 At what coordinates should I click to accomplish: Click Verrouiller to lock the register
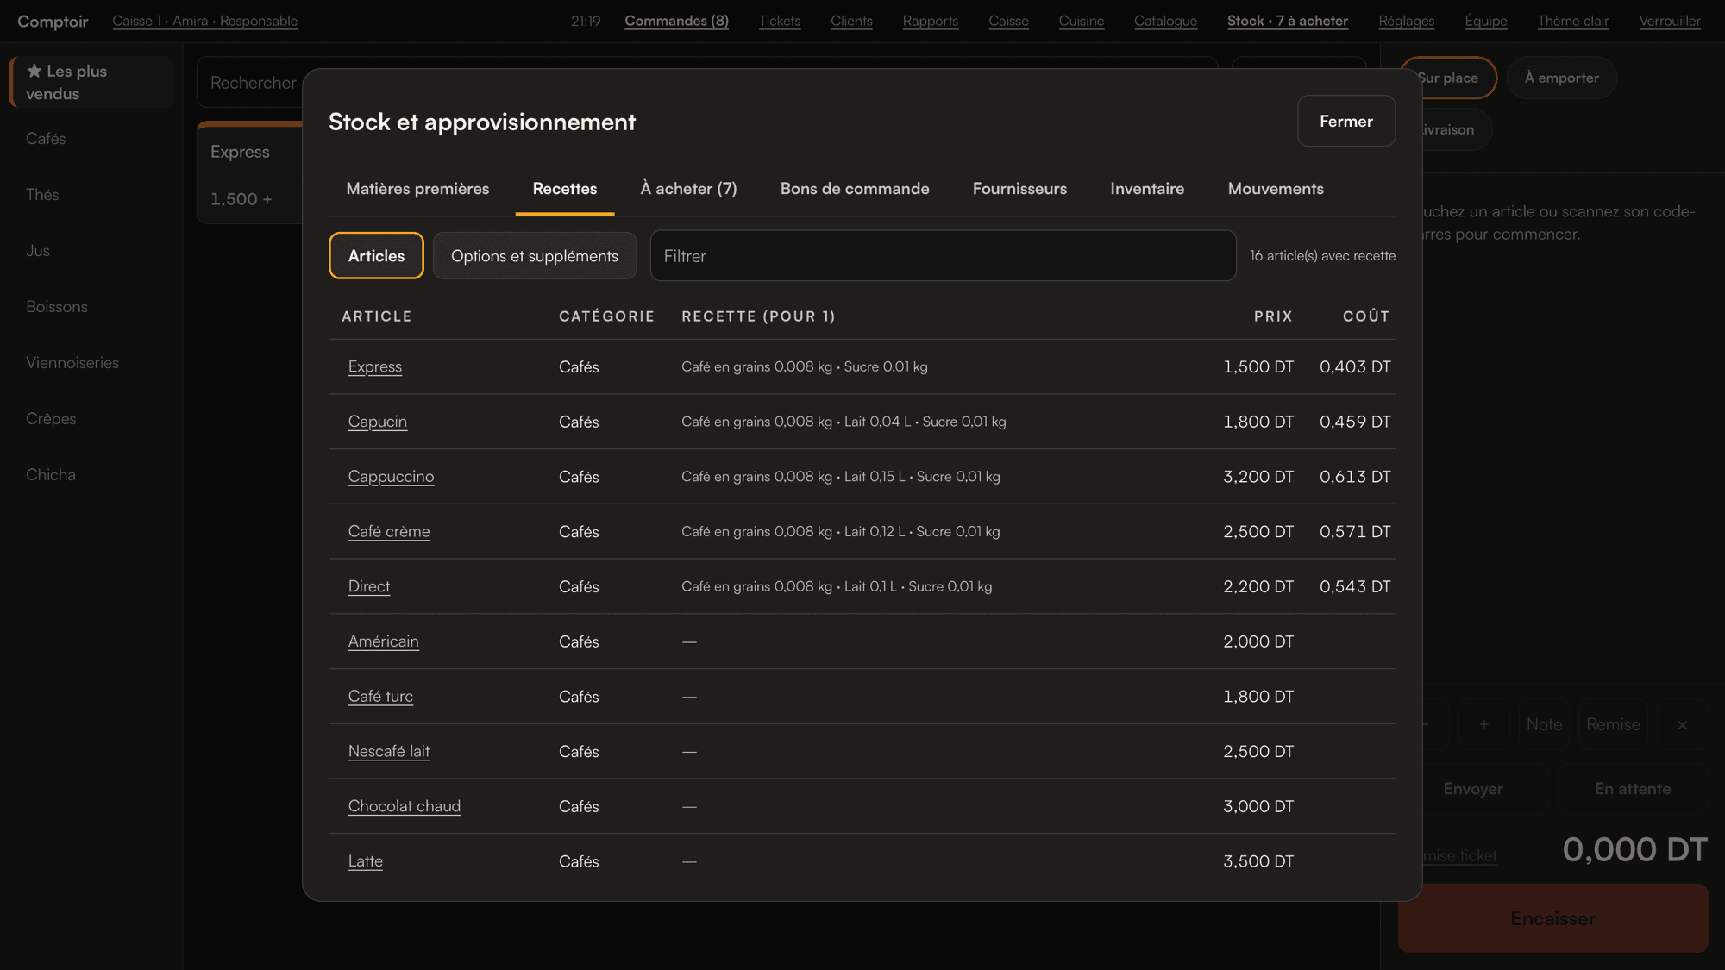coord(1670,21)
